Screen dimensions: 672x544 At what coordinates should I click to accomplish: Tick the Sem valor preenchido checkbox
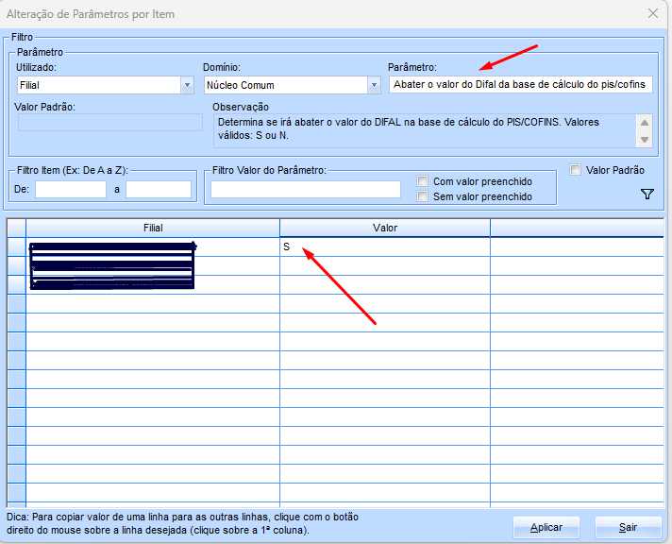(x=423, y=196)
